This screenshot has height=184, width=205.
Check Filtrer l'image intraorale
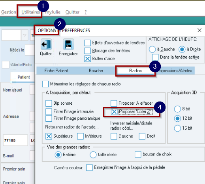coord(49,111)
